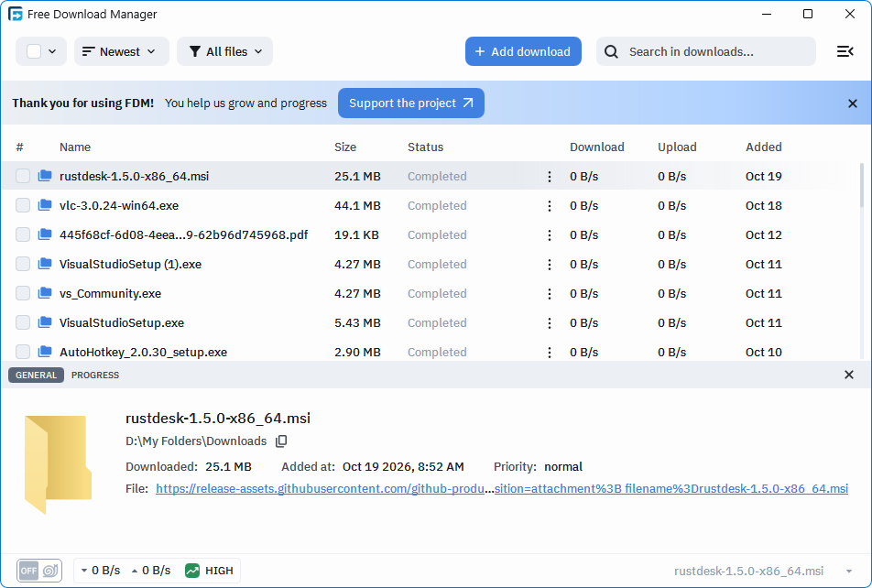Viewport: 872px width, 588px height.
Task: Dismiss the Thank you for using FDM banner
Action: coord(852,103)
